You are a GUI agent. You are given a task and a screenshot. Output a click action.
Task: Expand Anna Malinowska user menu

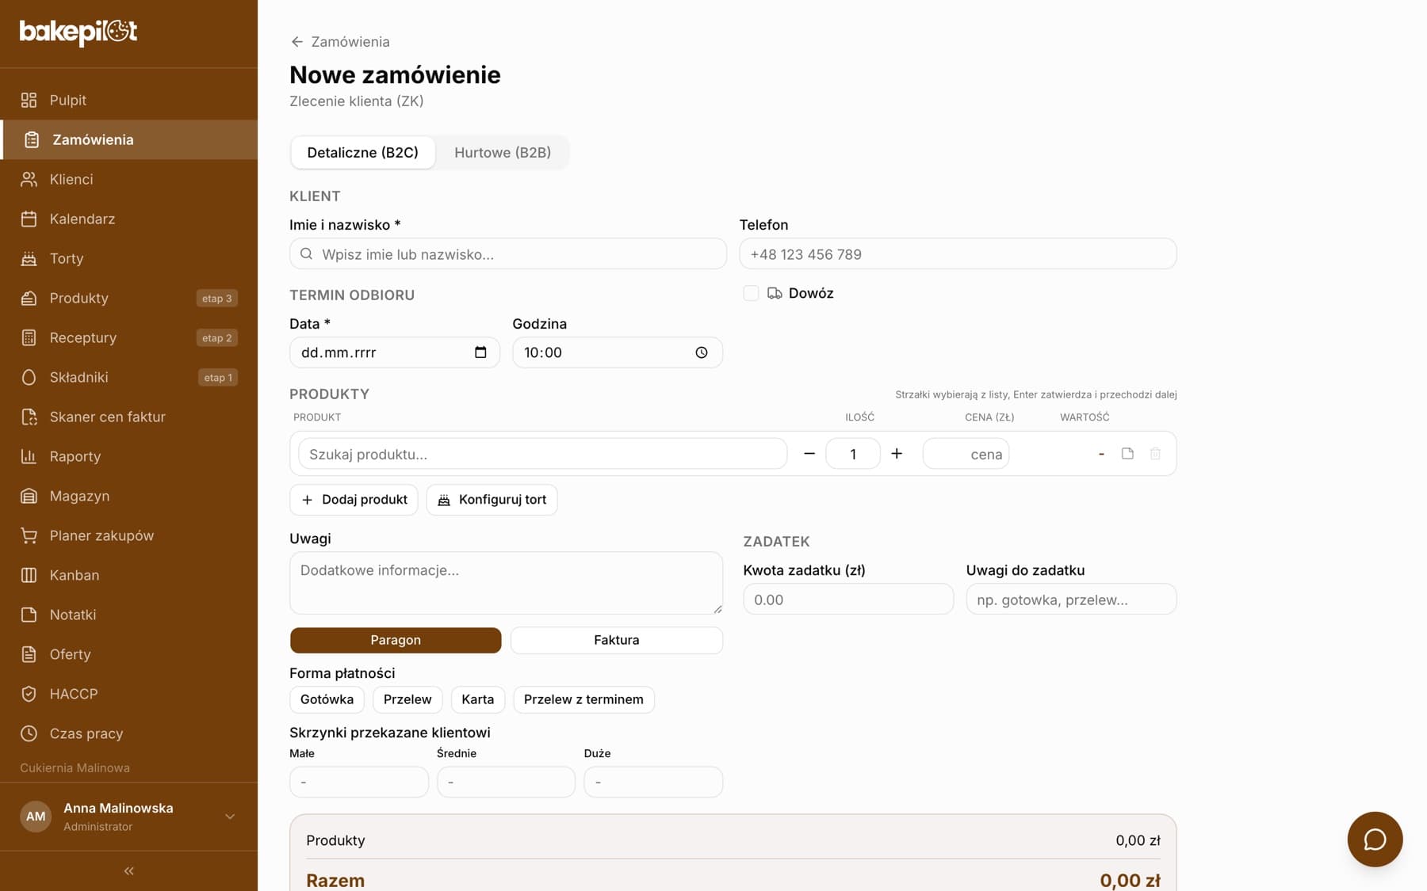pos(129,817)
